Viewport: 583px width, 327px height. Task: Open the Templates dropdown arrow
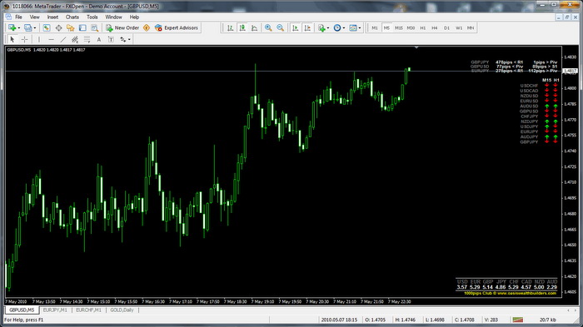pyautogui.click(x=360, y=27)
